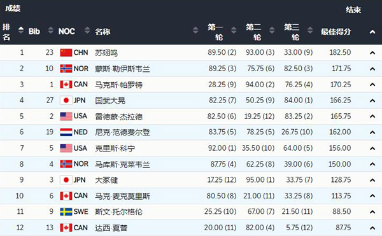The image size is (382, 236).
Task: Expand row chevron for 马克斯·帕罗特
Action: tap(372, 85)
